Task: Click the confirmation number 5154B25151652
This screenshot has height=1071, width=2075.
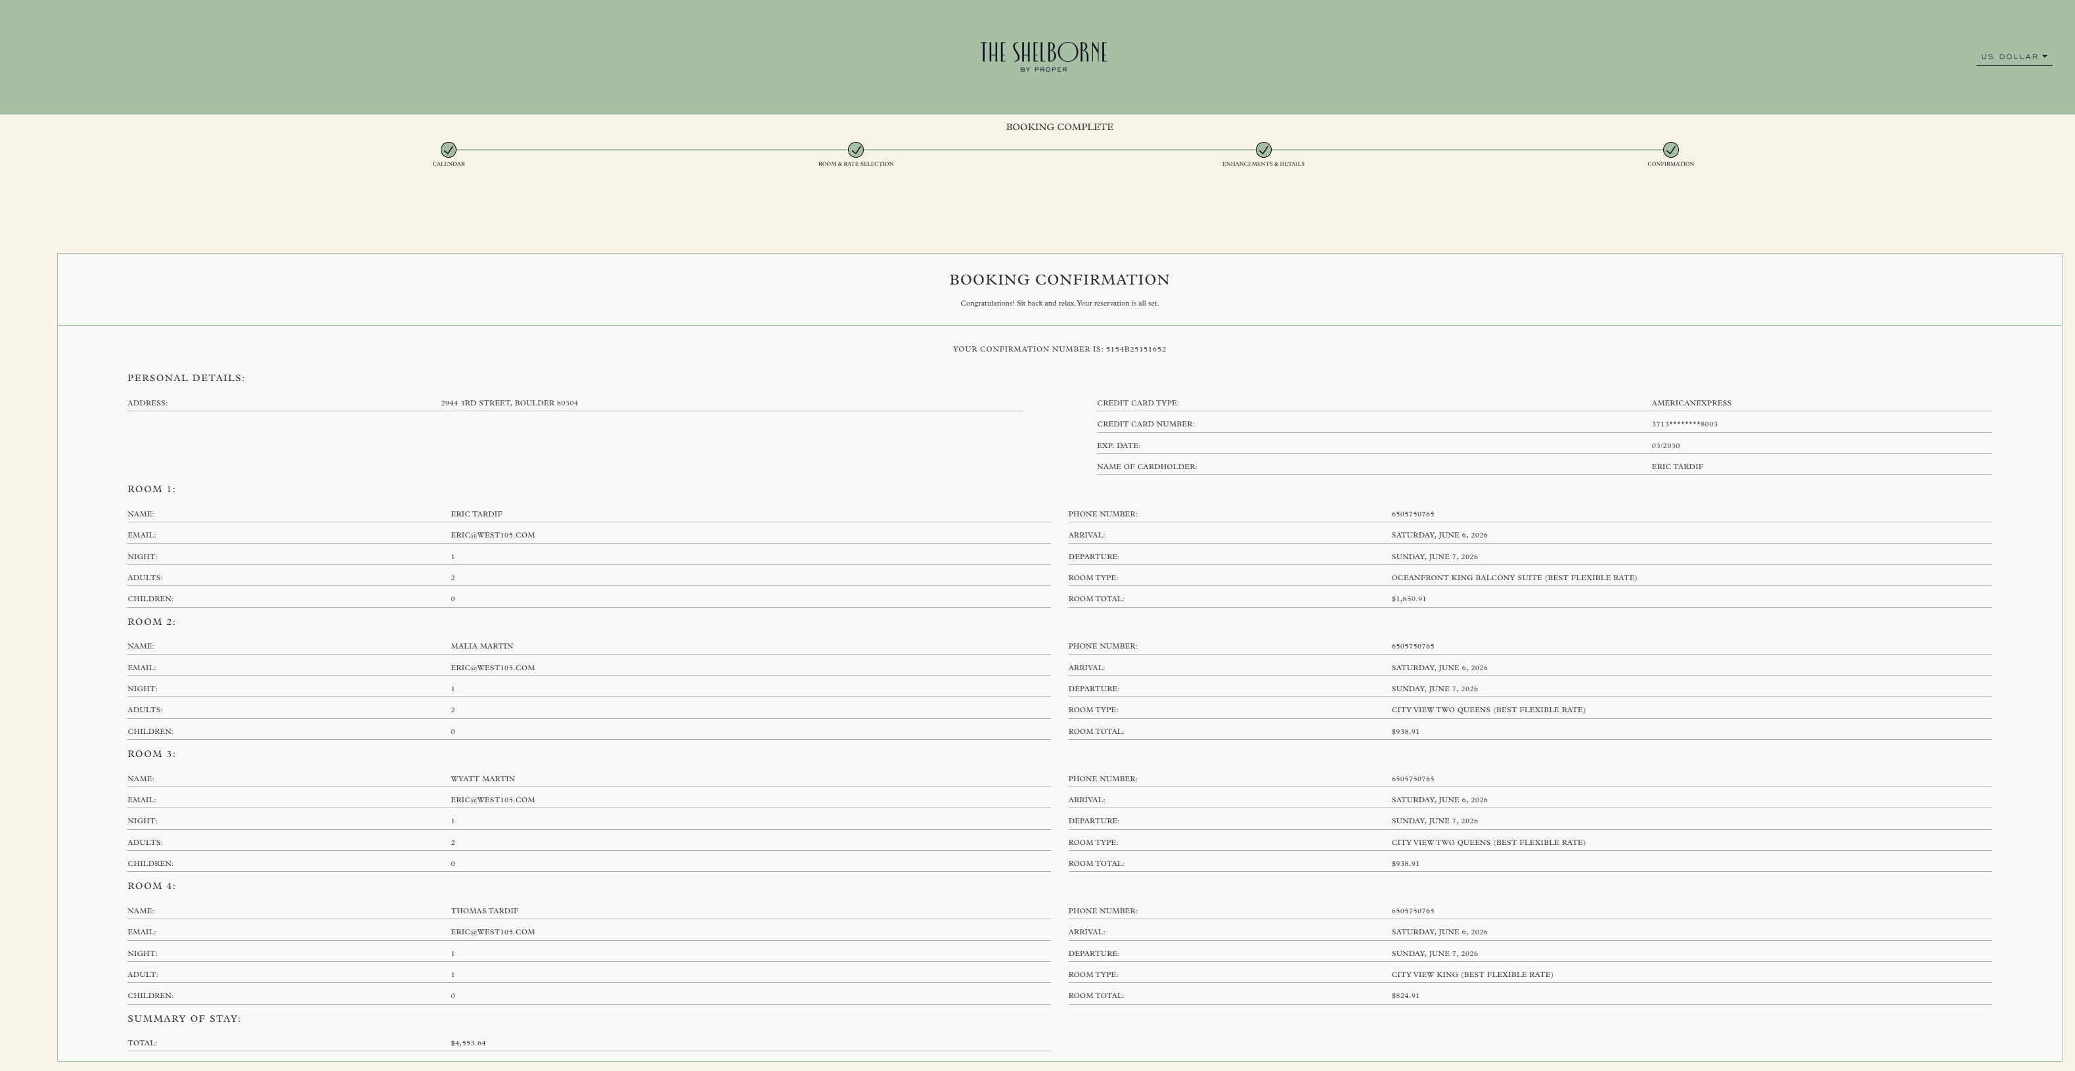Action: (x=1136, y=350)
